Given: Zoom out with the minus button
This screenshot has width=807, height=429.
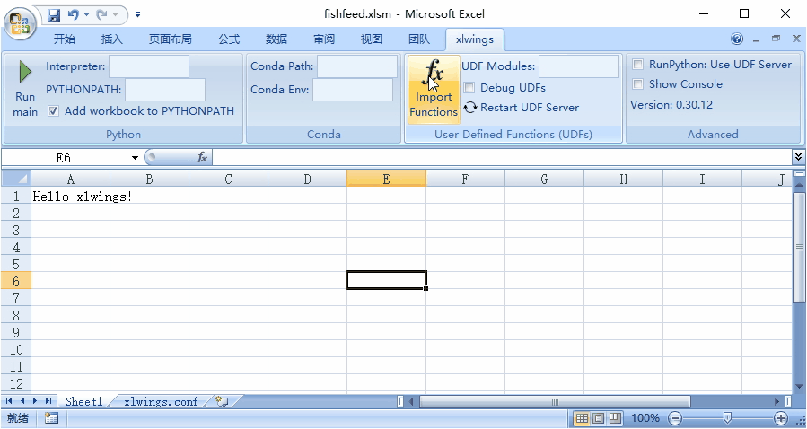Looking at the screenshot, I should pyautogui.click(x=675, y=418).
